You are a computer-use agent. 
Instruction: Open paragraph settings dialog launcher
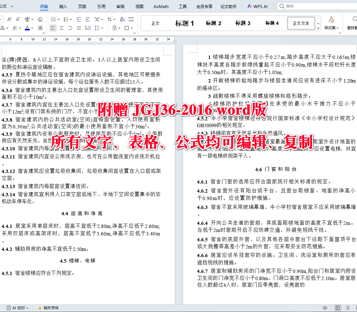coord(134,33)
